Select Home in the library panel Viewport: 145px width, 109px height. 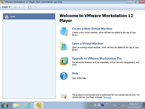click(29, 17)
